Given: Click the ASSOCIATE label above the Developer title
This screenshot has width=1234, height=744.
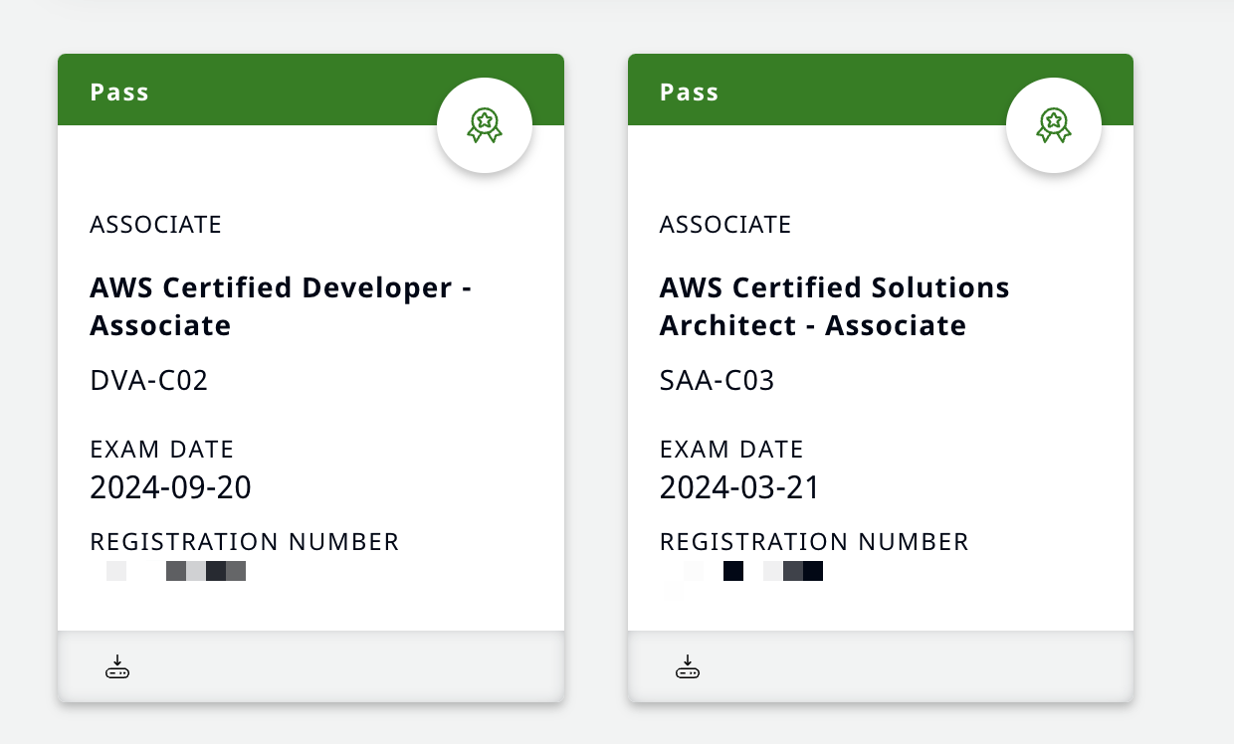Looking at the screenshot, I should coord(155,225).
